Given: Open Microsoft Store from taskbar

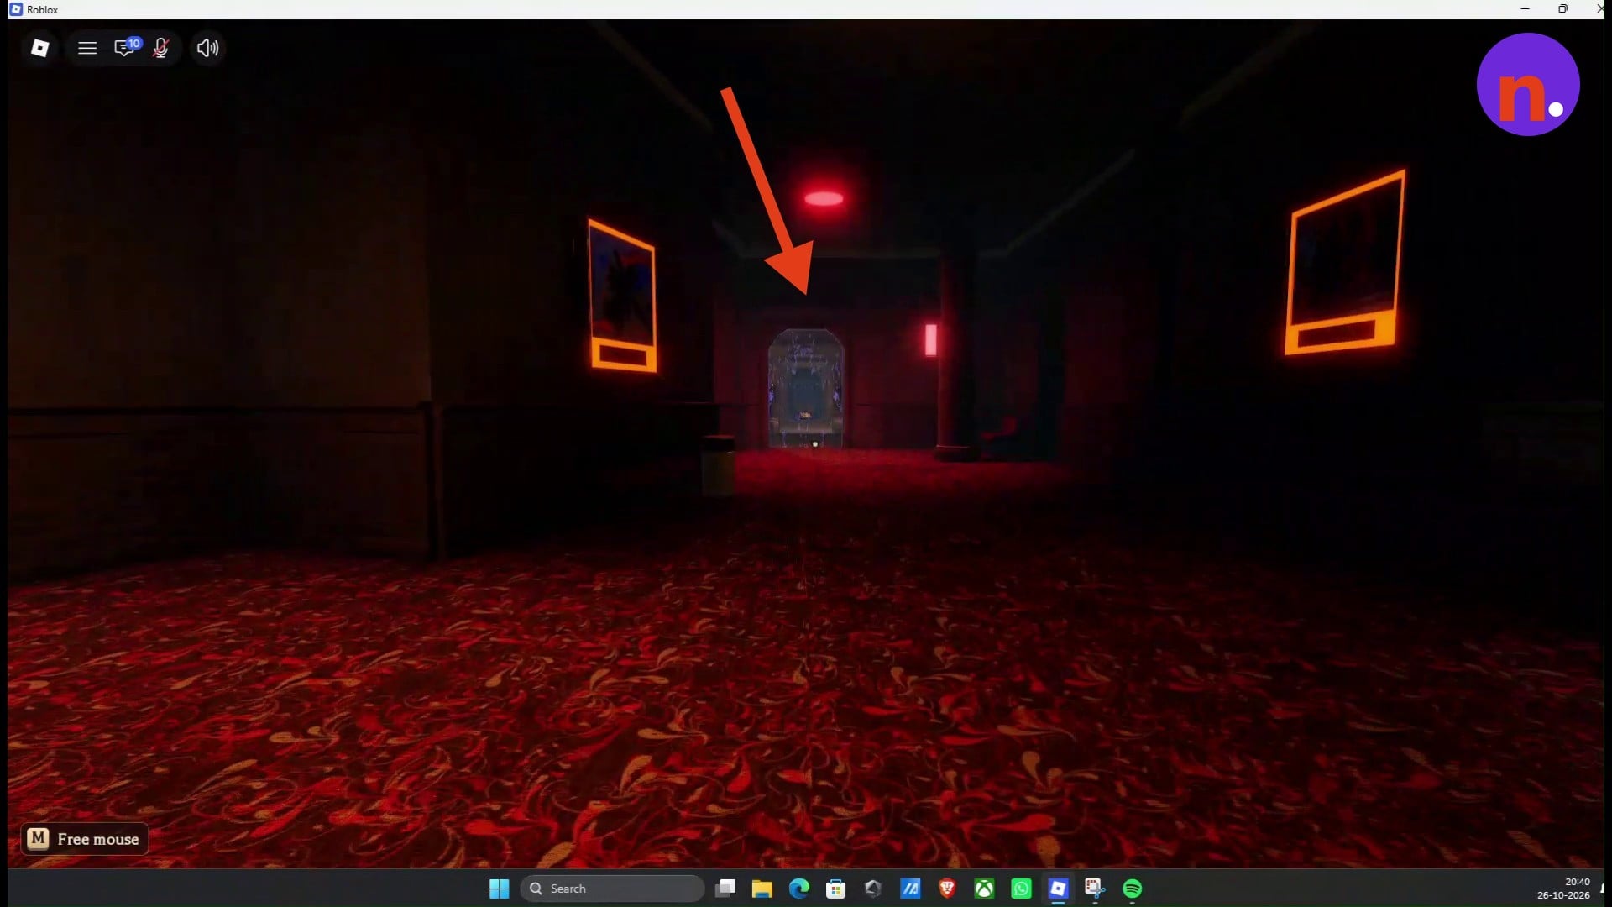Looking at the screenshot, I should [x=836, y=889].
